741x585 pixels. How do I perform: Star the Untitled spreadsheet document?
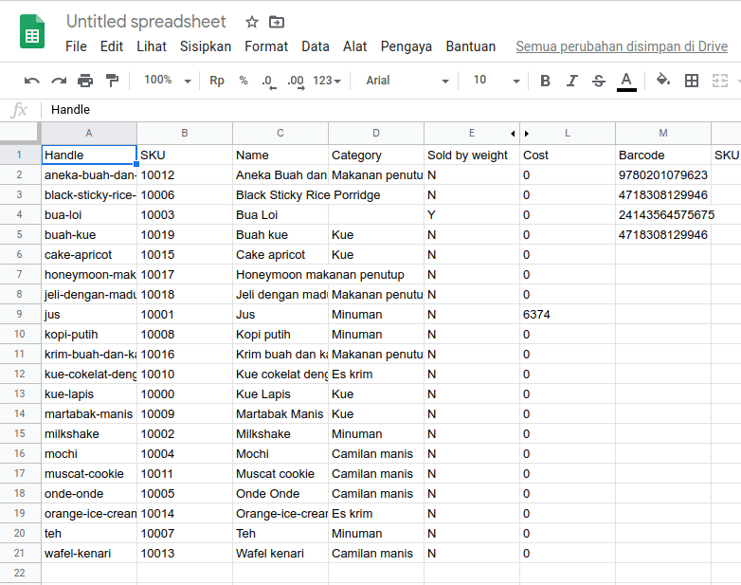[252, 22]
